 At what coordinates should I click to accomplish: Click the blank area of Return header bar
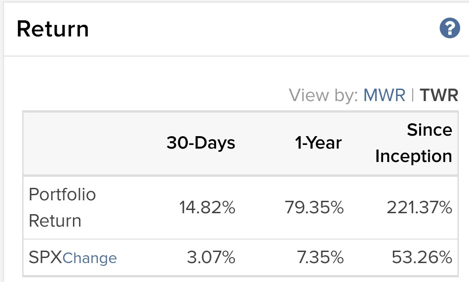pos(263,29)
